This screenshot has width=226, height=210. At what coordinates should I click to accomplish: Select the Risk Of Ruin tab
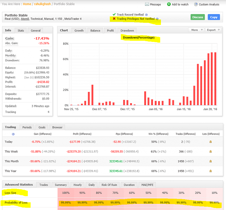pyautogui.click(x=109, y=185)
